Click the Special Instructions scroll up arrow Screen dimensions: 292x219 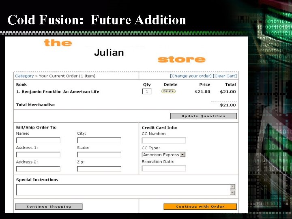point(232,187)
